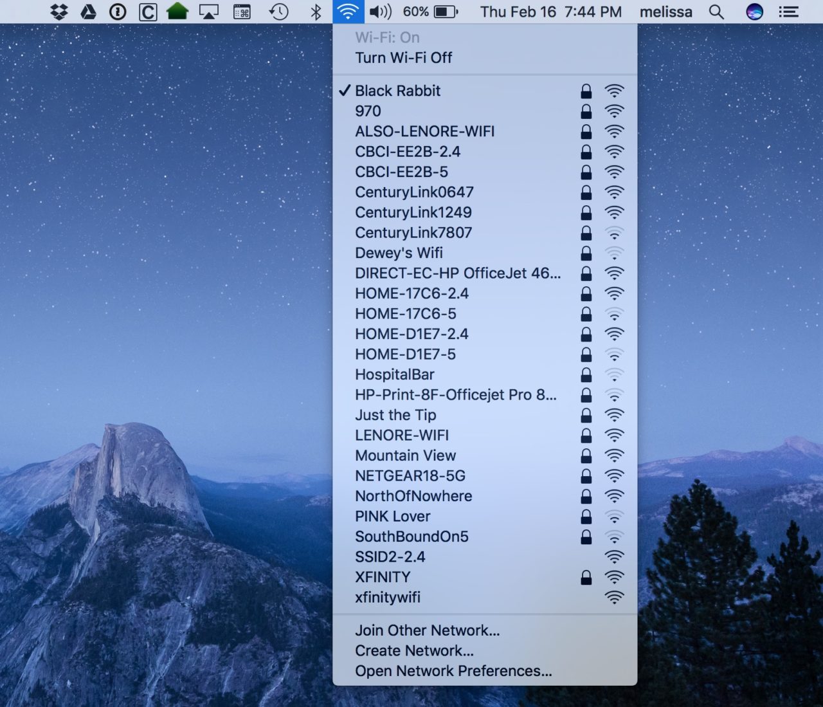Join Dewey's Wifi

[485, 253]
